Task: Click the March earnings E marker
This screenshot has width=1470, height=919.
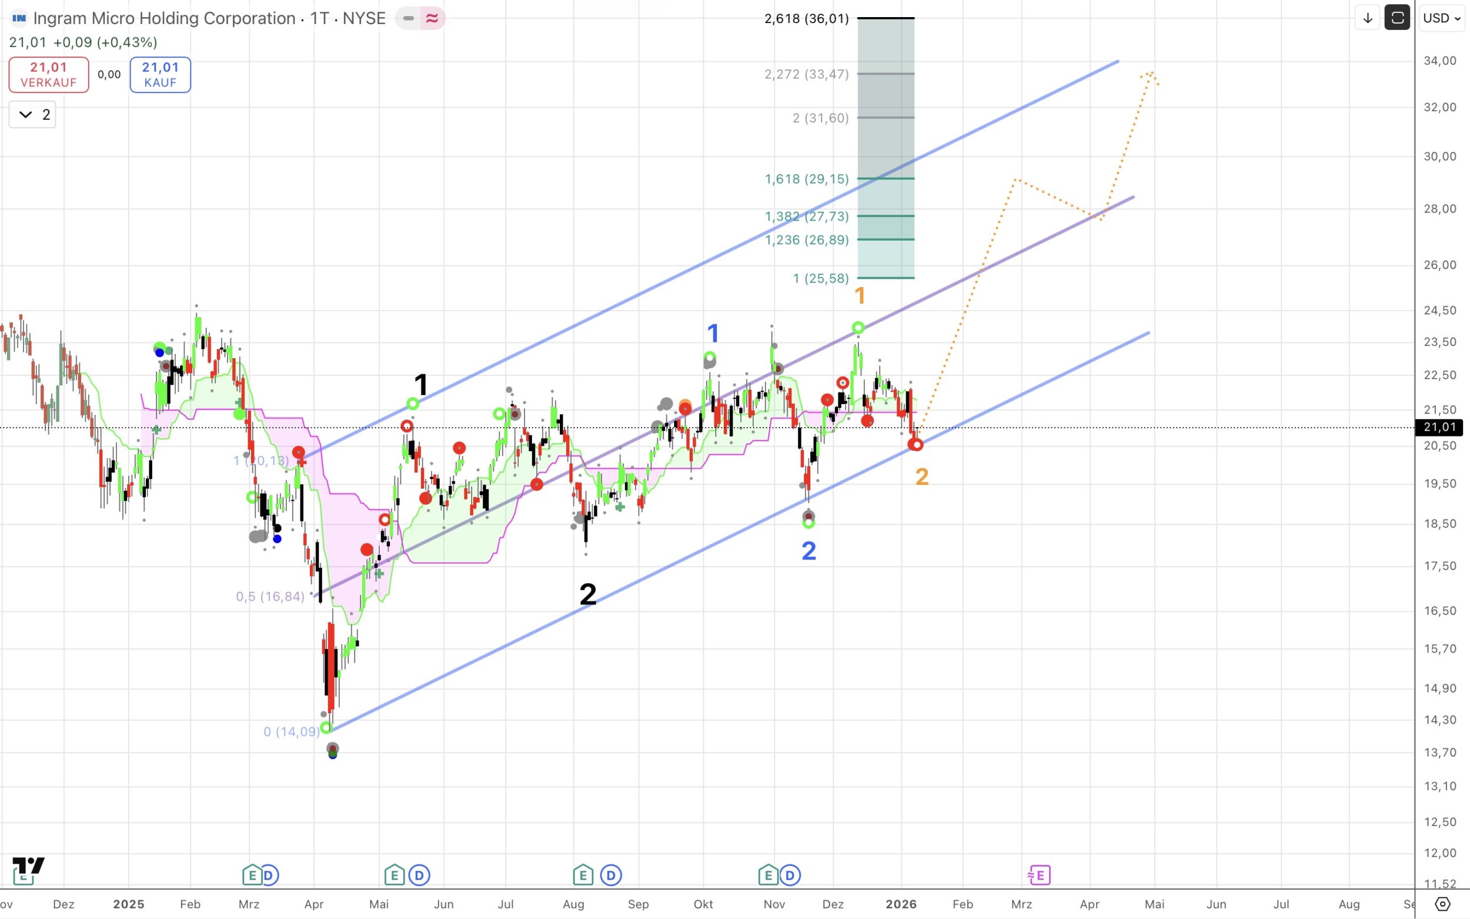Action: pyautogui.click(x=251, y=875)
